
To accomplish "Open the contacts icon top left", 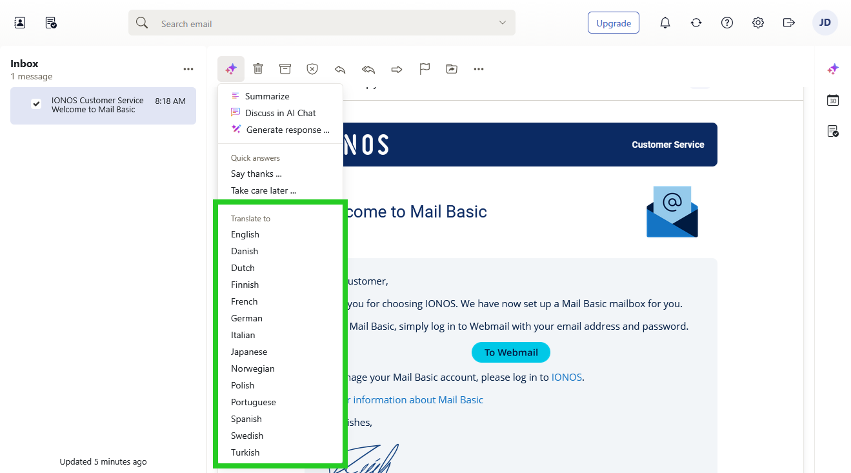I will pos(19,22).
